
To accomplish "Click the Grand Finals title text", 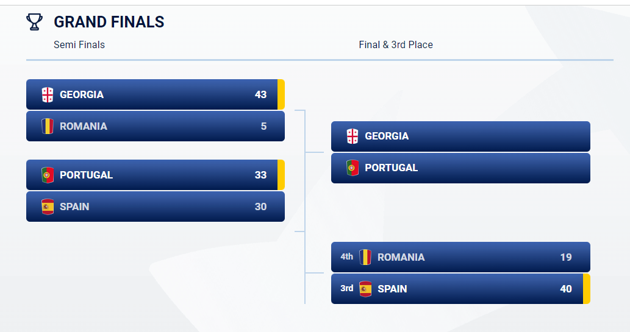I will point(109,22).
